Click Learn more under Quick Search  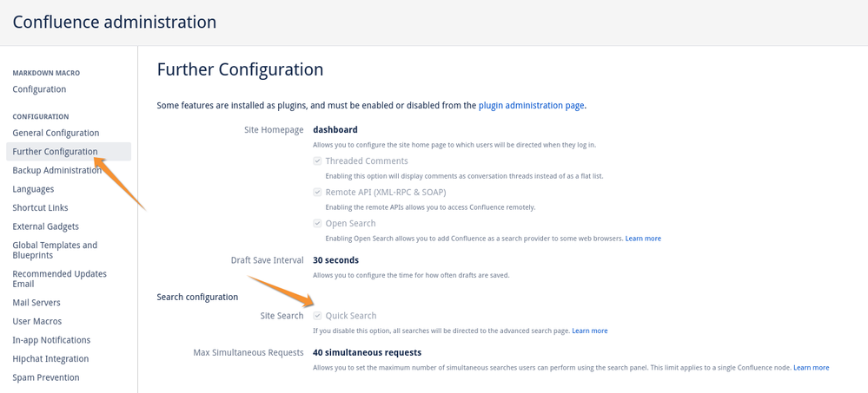[x=590, y=331]
